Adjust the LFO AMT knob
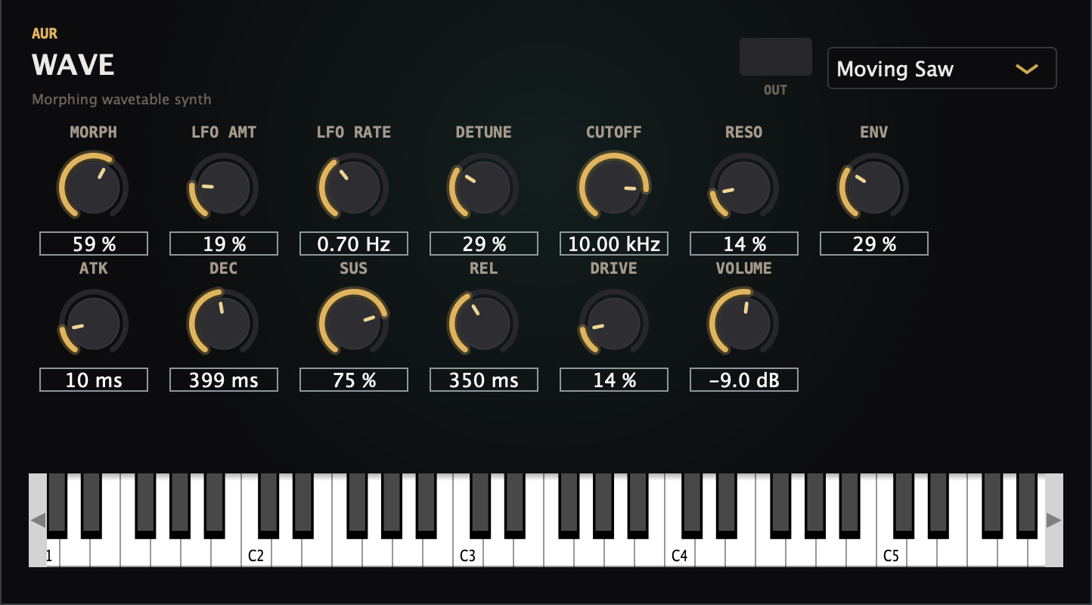The height and width of the screenshot is (605, 1092). [223, 186]
